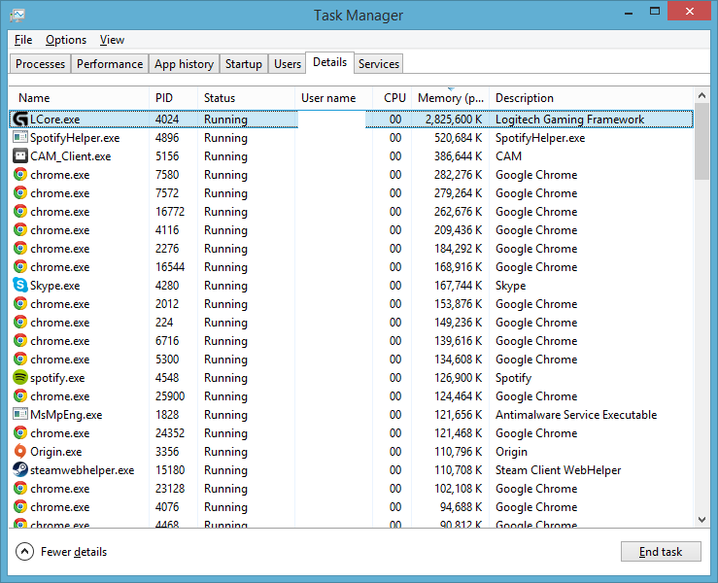Sort by the Memory column header
This screenshot has width=718, height=583.
451,98
